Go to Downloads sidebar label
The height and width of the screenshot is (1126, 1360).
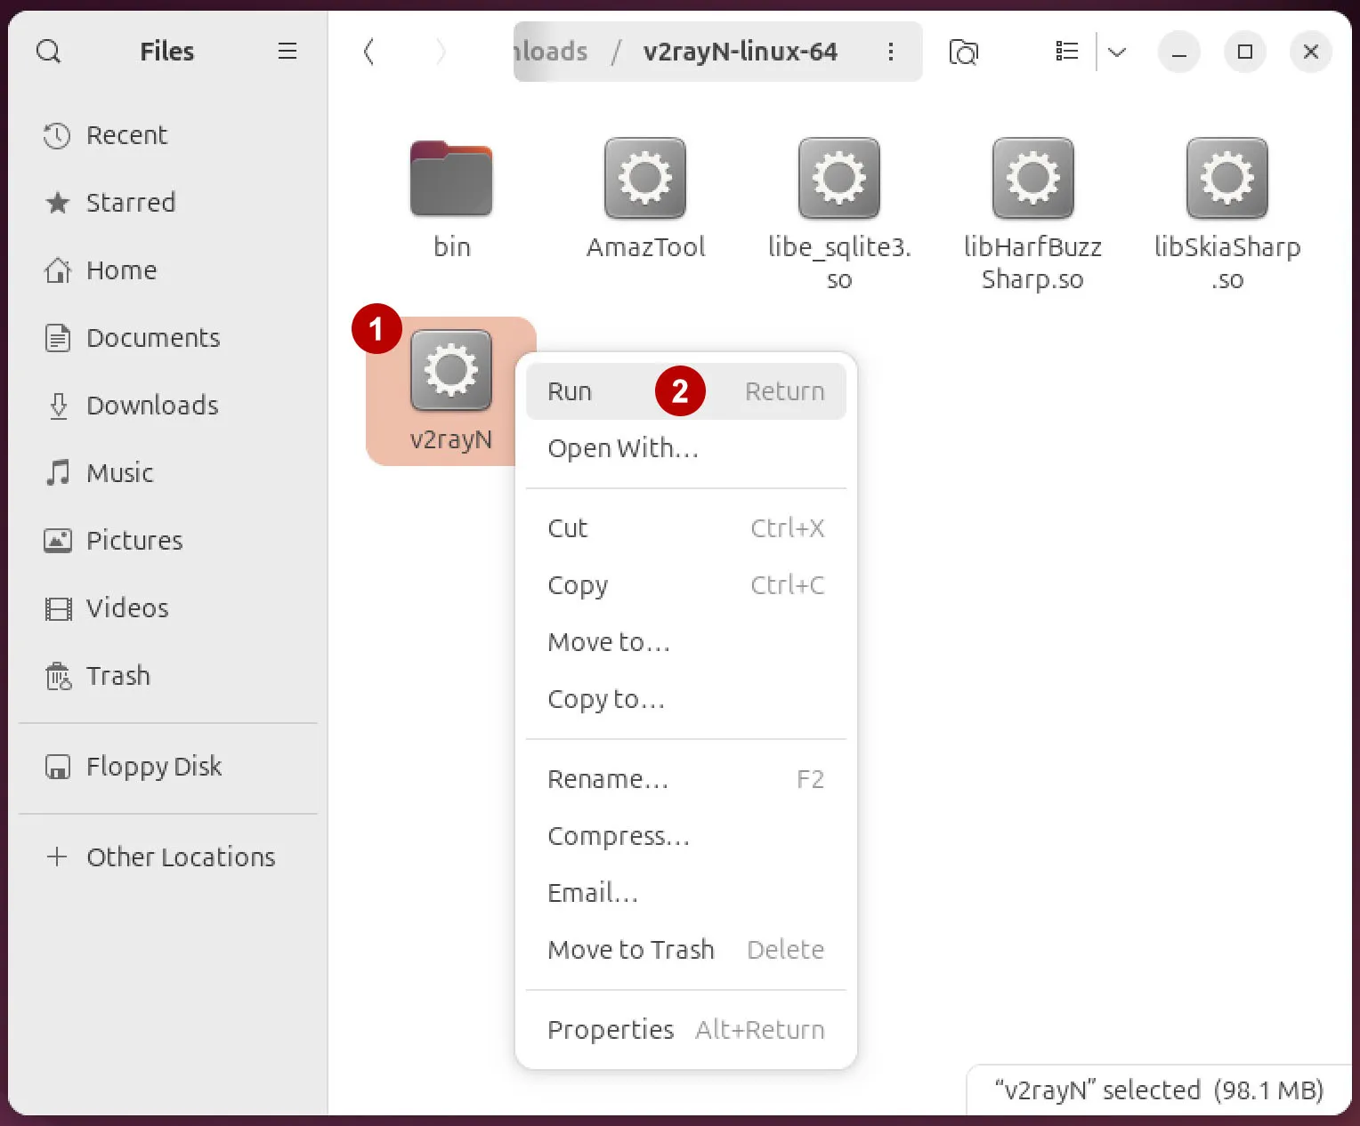(152, 406)
